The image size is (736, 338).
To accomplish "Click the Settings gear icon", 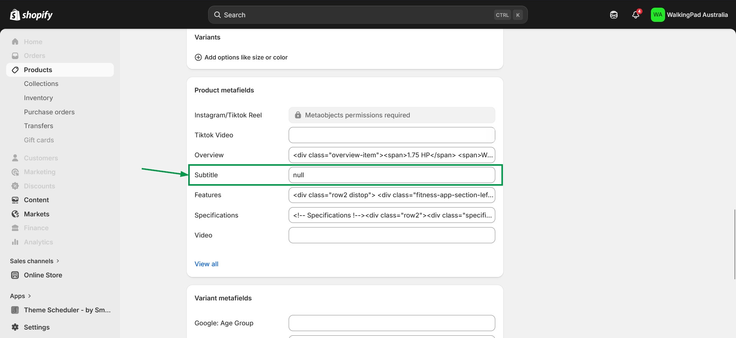I will (x=15, y=327).
